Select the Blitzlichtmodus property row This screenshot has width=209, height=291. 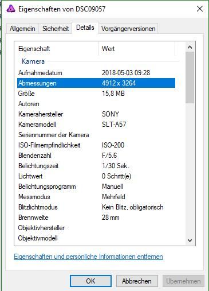[96, 207]
